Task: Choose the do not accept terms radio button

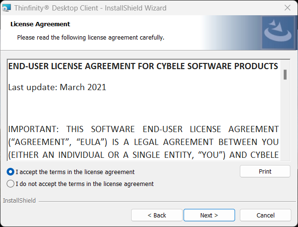Action: tap(10, 184)
